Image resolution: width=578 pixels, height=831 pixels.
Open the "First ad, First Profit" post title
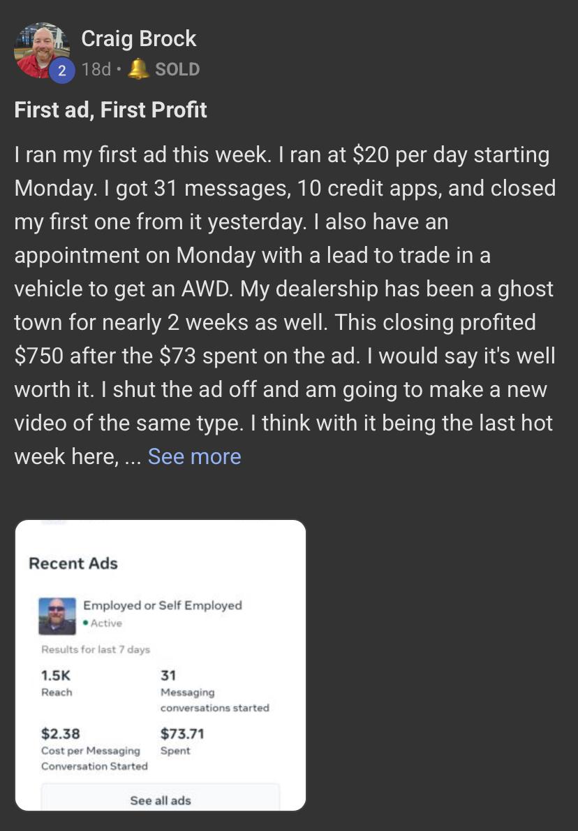[x=110, y=110]
